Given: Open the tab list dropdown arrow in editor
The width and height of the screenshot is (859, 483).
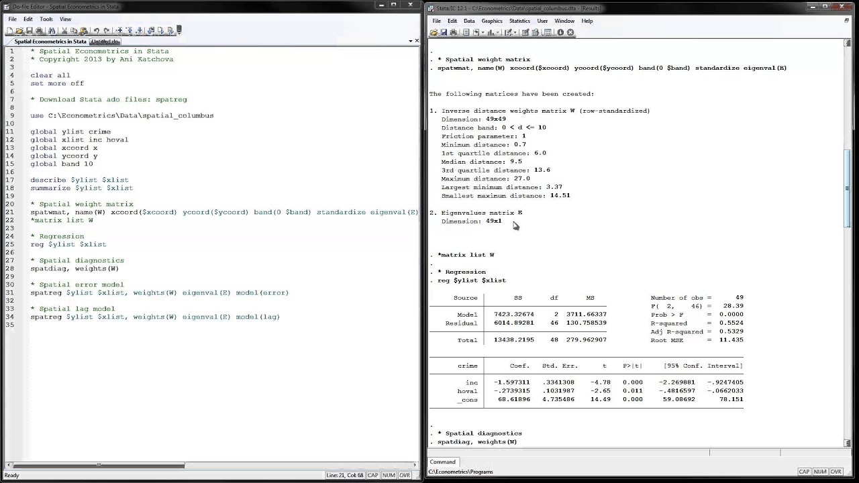Looking at the screenshot, I should coord(411,41).
